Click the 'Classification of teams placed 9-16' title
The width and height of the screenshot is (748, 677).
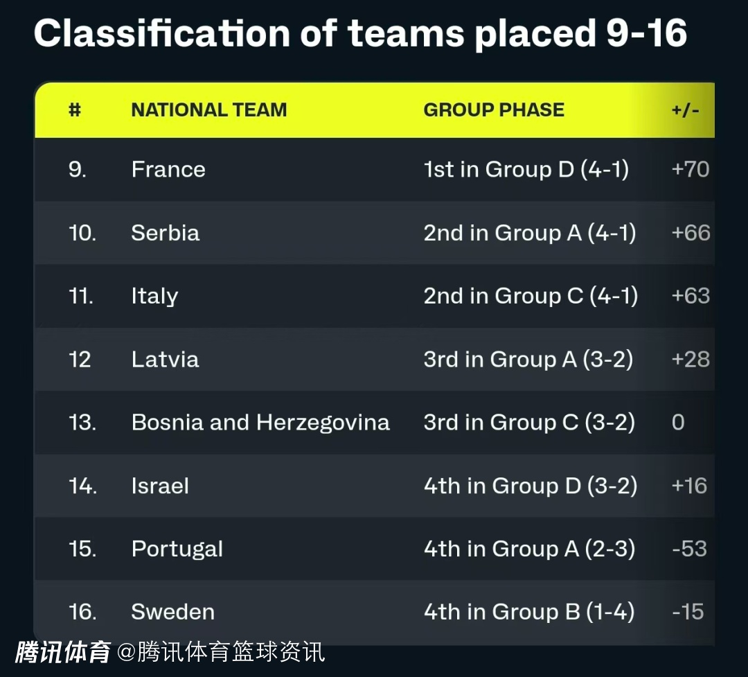pos(360,33)
